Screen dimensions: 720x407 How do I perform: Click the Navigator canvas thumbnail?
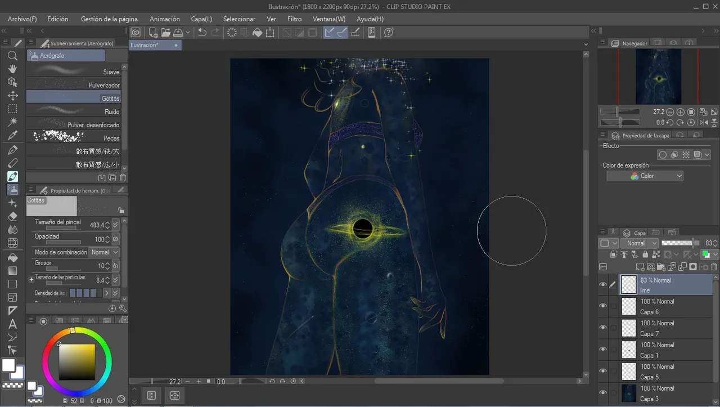pyautogui.click(x=658, y=77)
